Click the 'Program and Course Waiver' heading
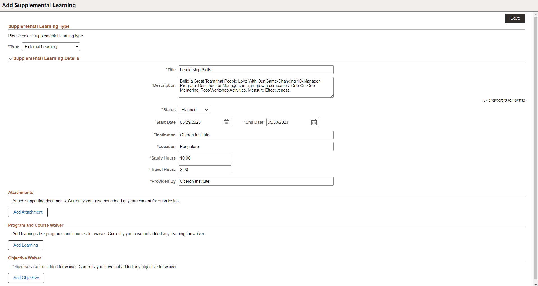The image size is (538, 286). [36, 225]
